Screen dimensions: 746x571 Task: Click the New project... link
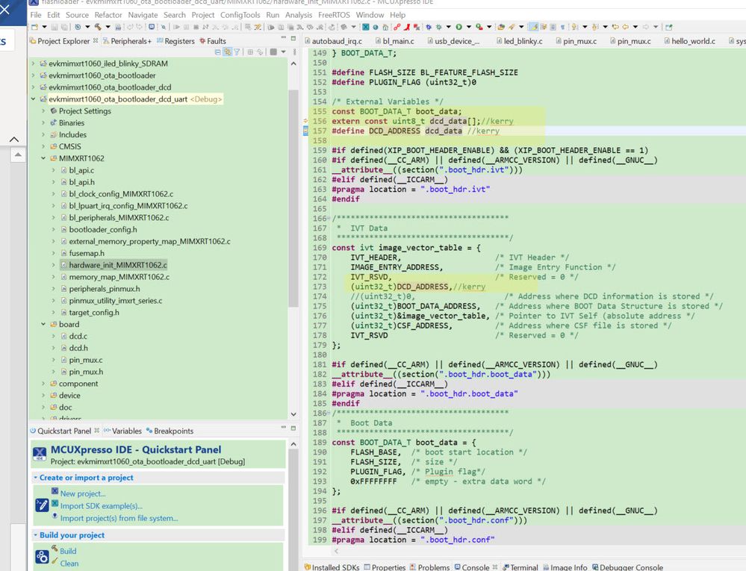point(83,494)
